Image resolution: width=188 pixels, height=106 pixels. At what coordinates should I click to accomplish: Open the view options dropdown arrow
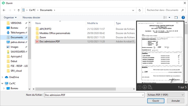point(169,18)
